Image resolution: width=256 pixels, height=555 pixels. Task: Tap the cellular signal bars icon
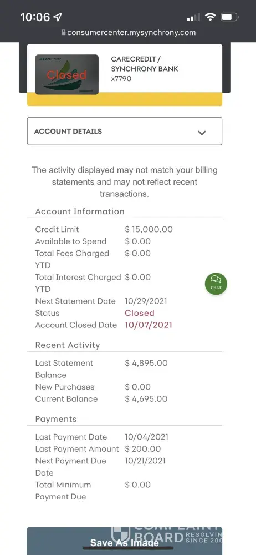193,17
